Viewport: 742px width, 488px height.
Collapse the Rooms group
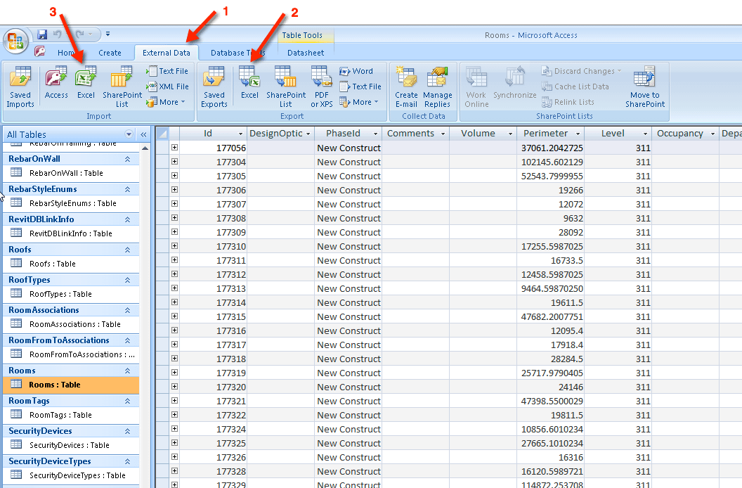127,371
